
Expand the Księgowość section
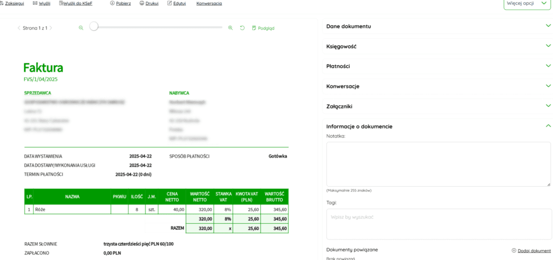pyautogui.click(x=439, y=46)
